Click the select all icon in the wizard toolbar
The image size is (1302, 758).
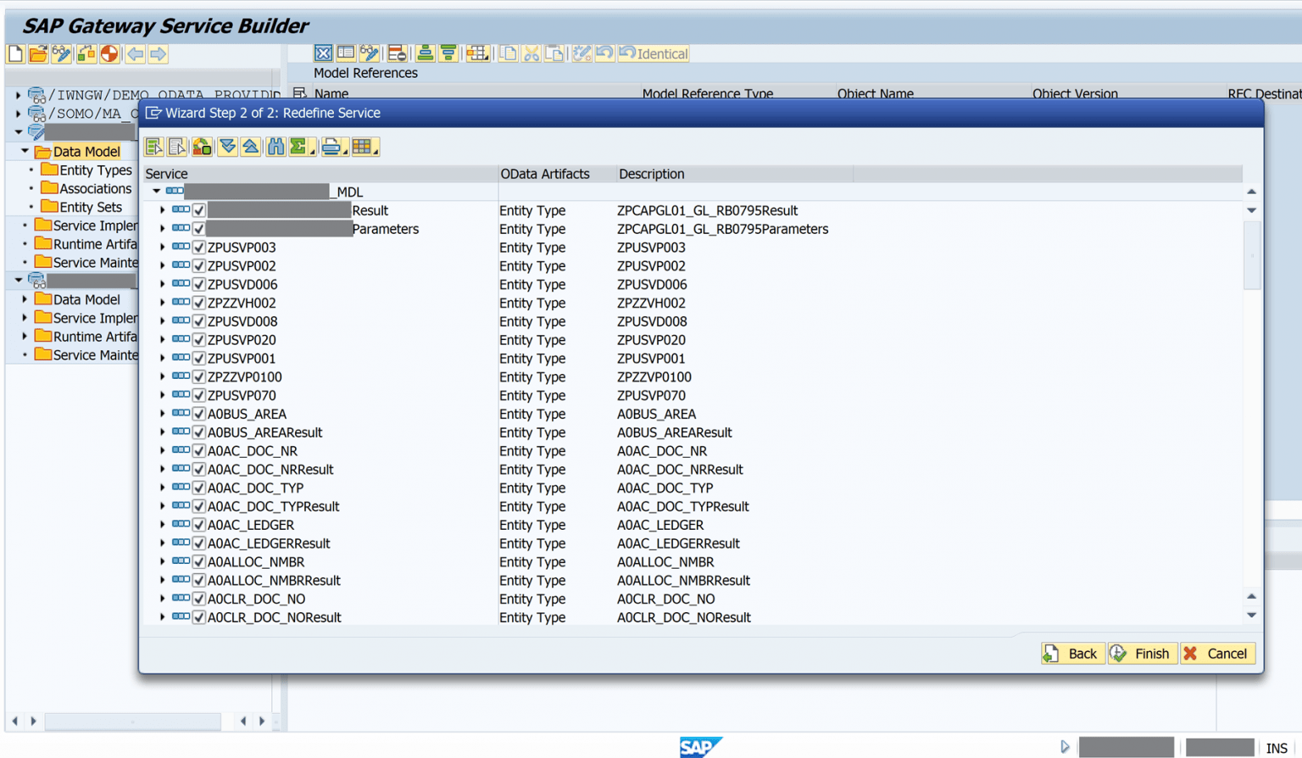pyautogui.click(x=153, y=146)
